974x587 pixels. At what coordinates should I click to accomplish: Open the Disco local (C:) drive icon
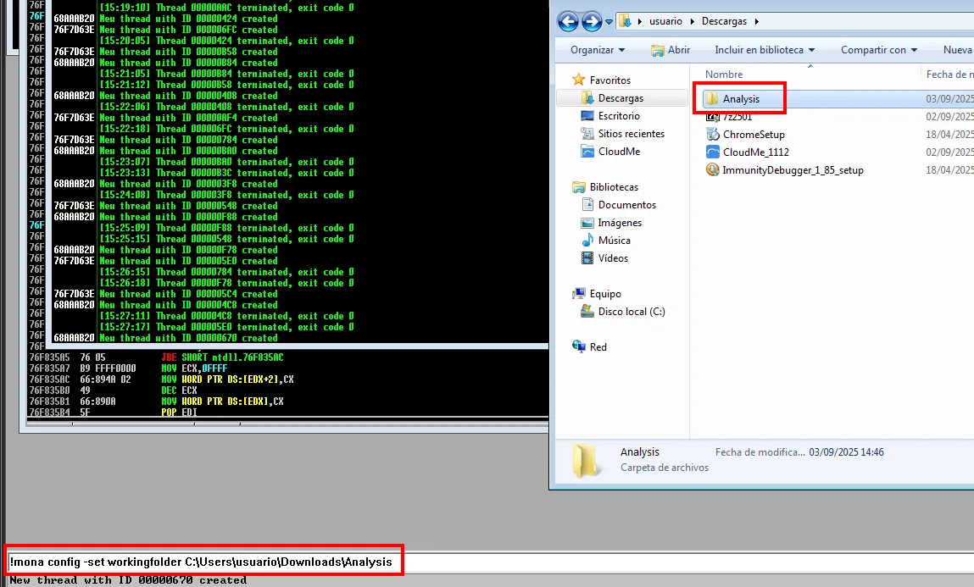click(x=587, y=312)
